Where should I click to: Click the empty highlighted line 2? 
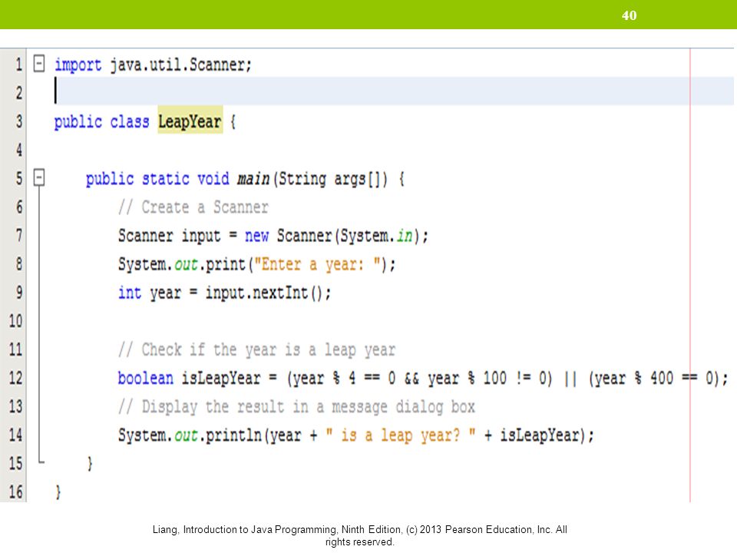tap(394, 91)
